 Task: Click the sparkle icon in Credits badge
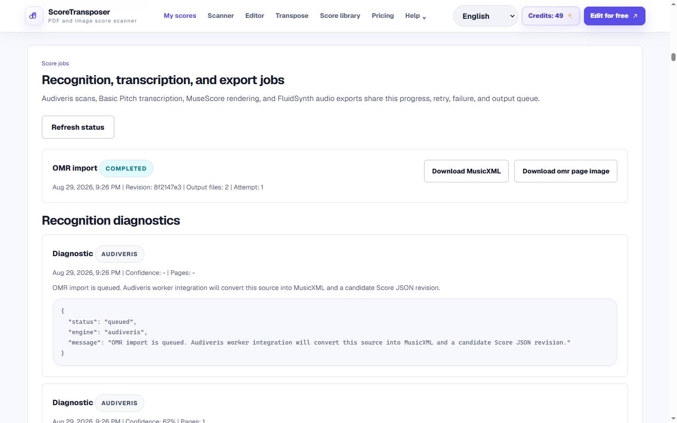coord(570,16)
